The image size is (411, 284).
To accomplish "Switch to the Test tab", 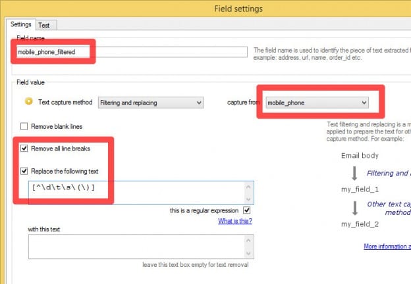I will [x=46, y=26].
